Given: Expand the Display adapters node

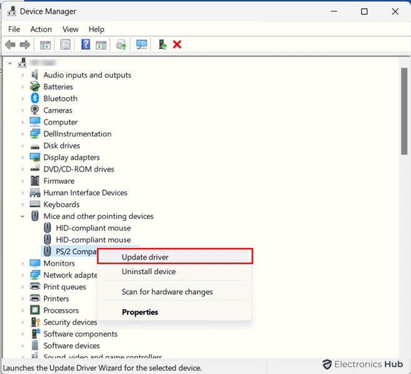Looking at the screenshot, I should pos(23,158).
